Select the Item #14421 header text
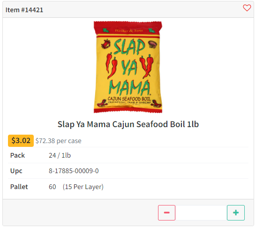 click(x=24, y=10)
